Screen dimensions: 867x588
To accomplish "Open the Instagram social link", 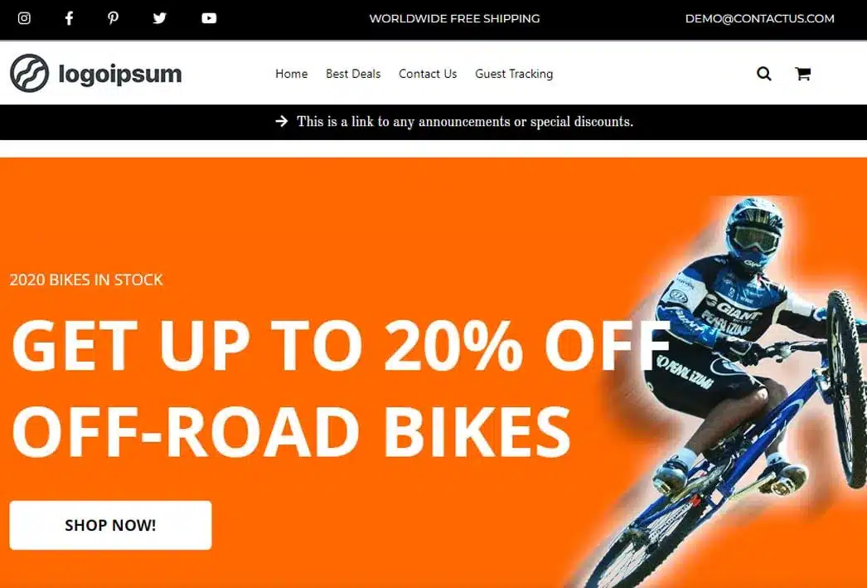I will pyautogui.click(x=24, y=18).
